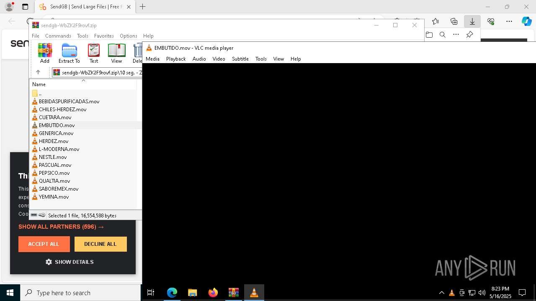The image size is (536, 301).
Task: Pin the downloads panel
Action: (469, 35)
